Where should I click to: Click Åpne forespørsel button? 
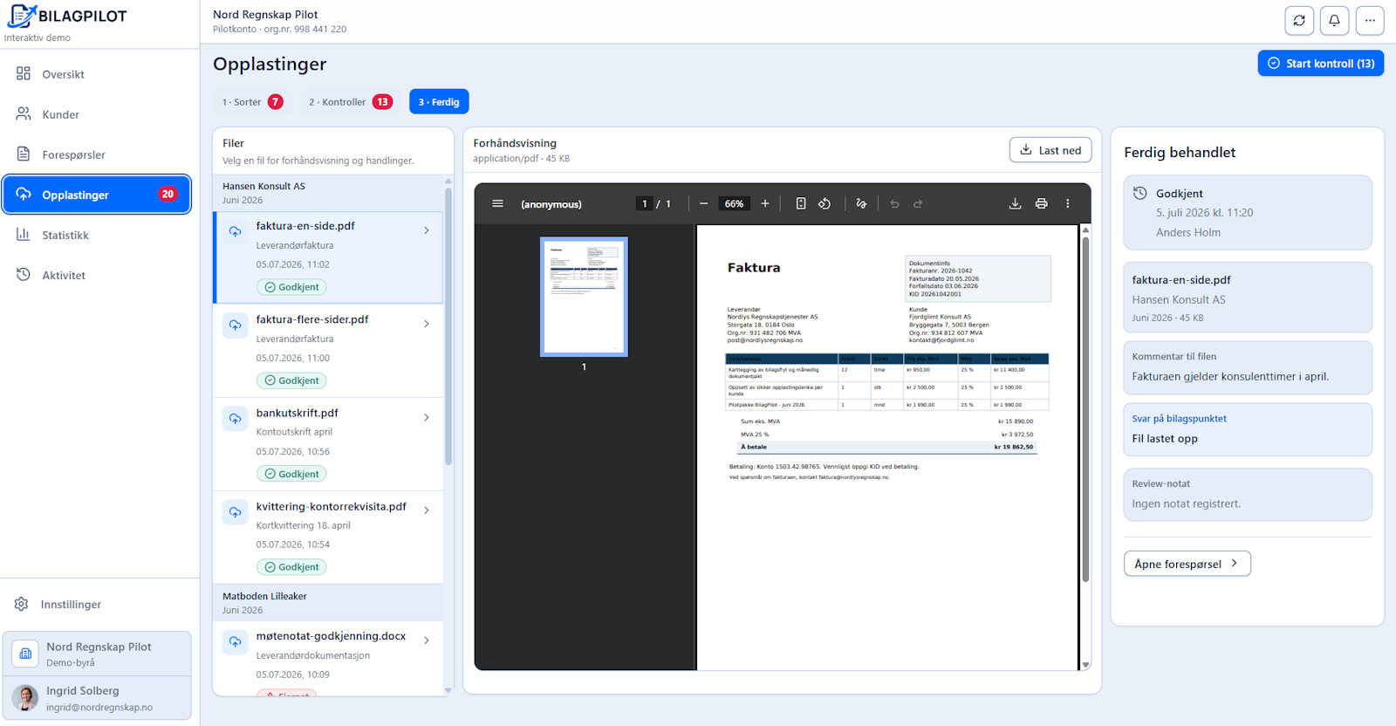[x=1187, y=564]
